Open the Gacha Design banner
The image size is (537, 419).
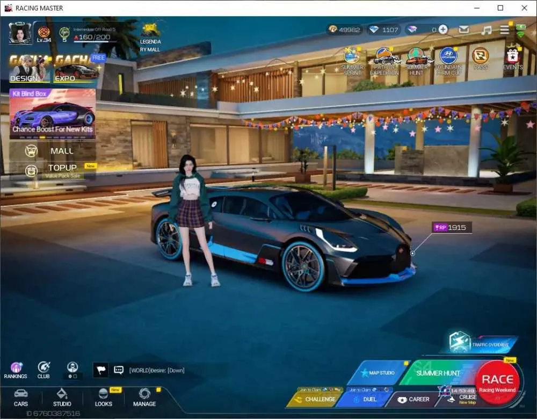[30, 69]
